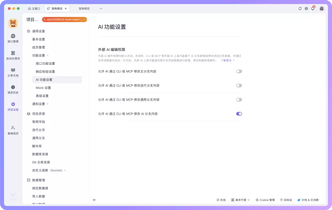The height and width of the screenshot is (210, 332).
Task: Open 请求代理 dropdown in status bar
Action: coord(240,200)
